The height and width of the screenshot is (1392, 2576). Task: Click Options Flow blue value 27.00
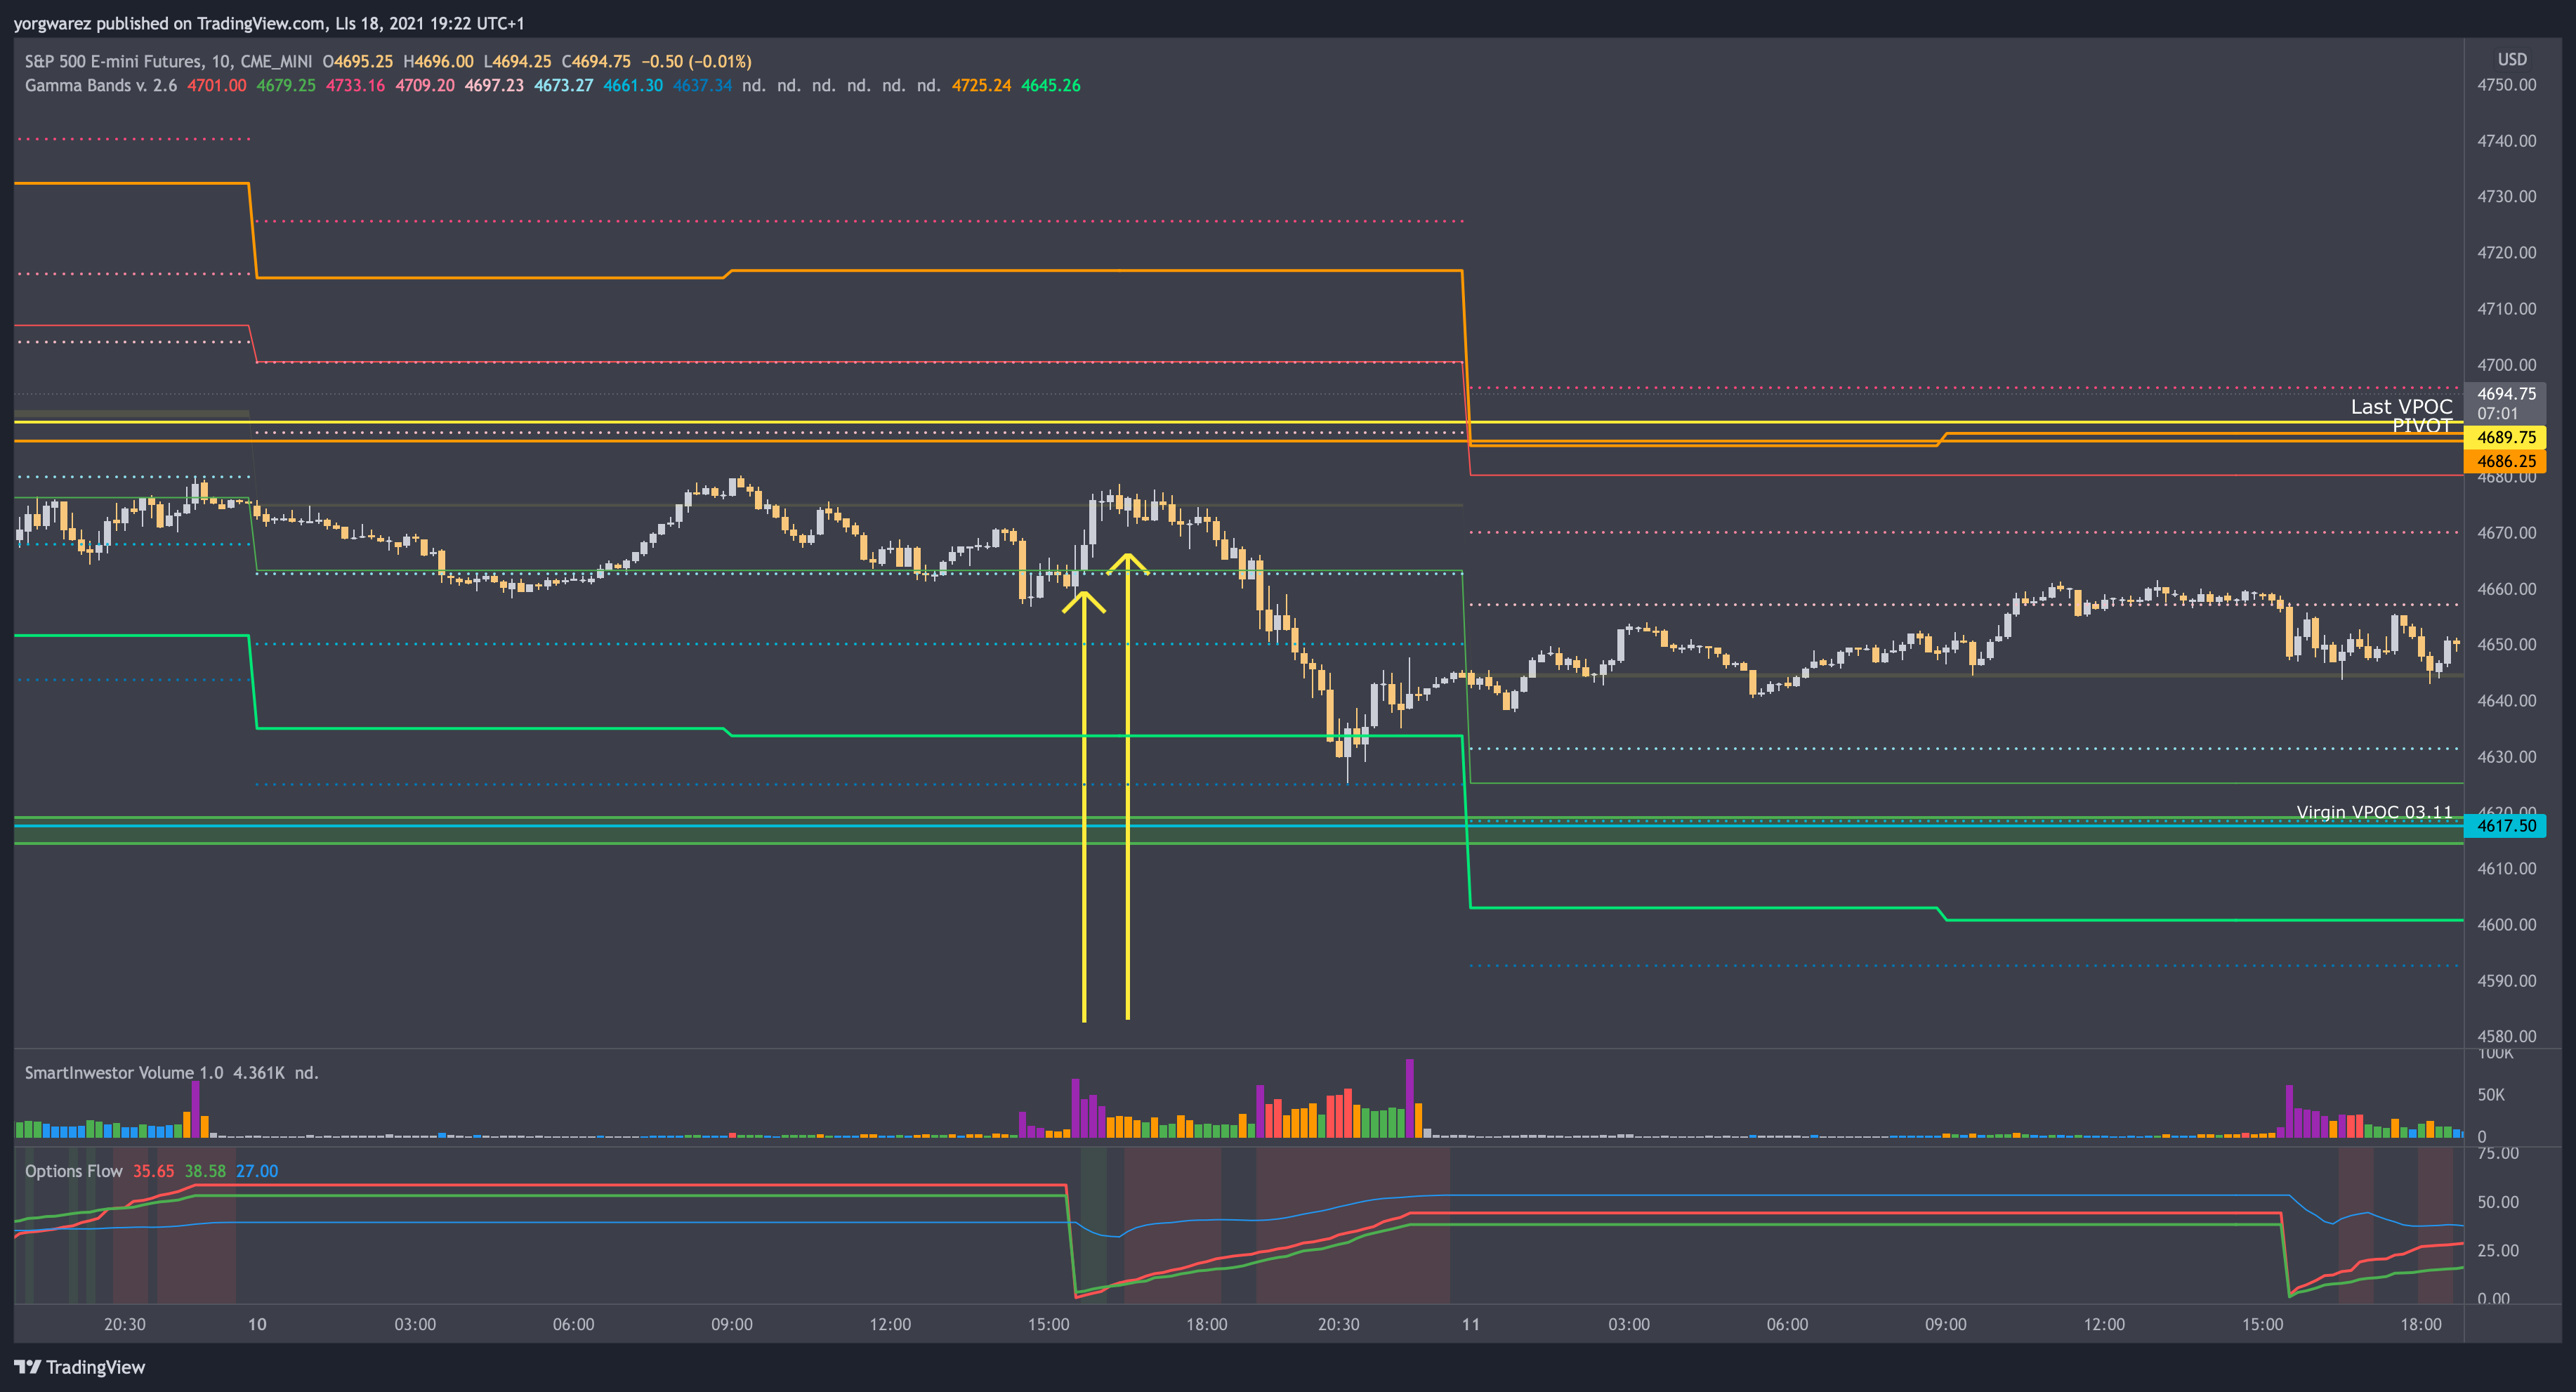point(257,1171)
